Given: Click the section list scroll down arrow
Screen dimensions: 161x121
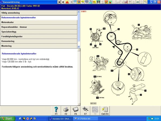Looking at the screenshot, I should coord(79,47).
